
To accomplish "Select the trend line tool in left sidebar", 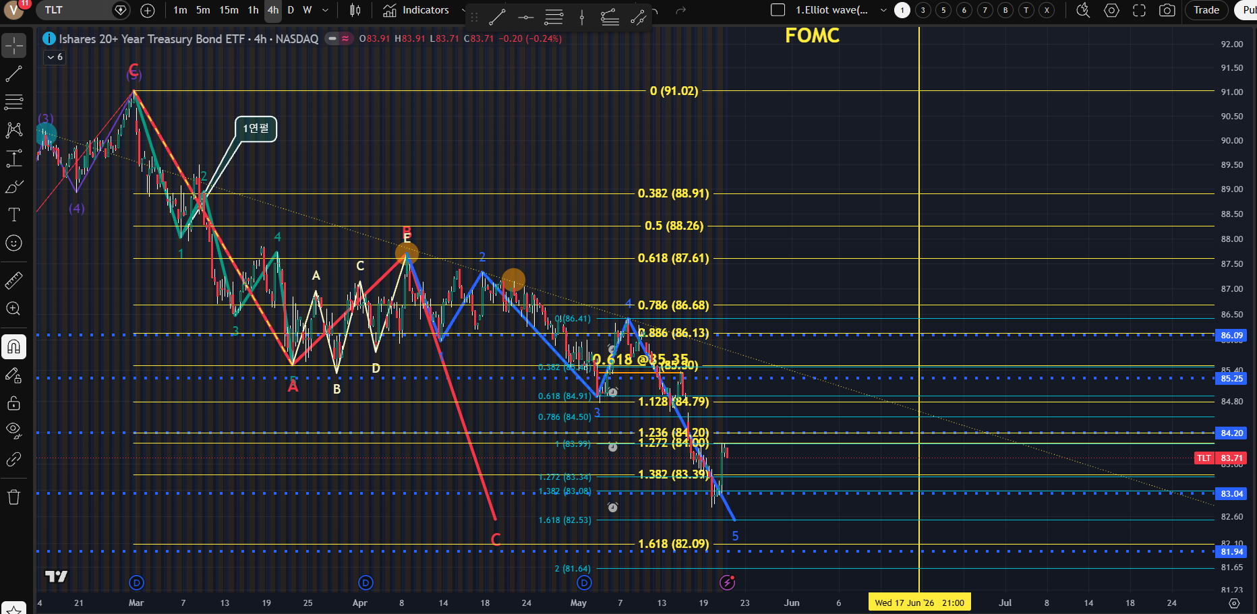I will (x=14, y=74).
